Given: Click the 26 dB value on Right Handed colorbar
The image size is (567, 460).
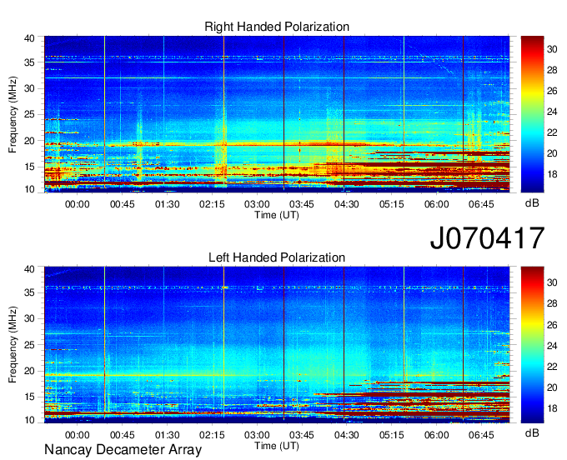Looking at the screenshot, I should [552, 91].
